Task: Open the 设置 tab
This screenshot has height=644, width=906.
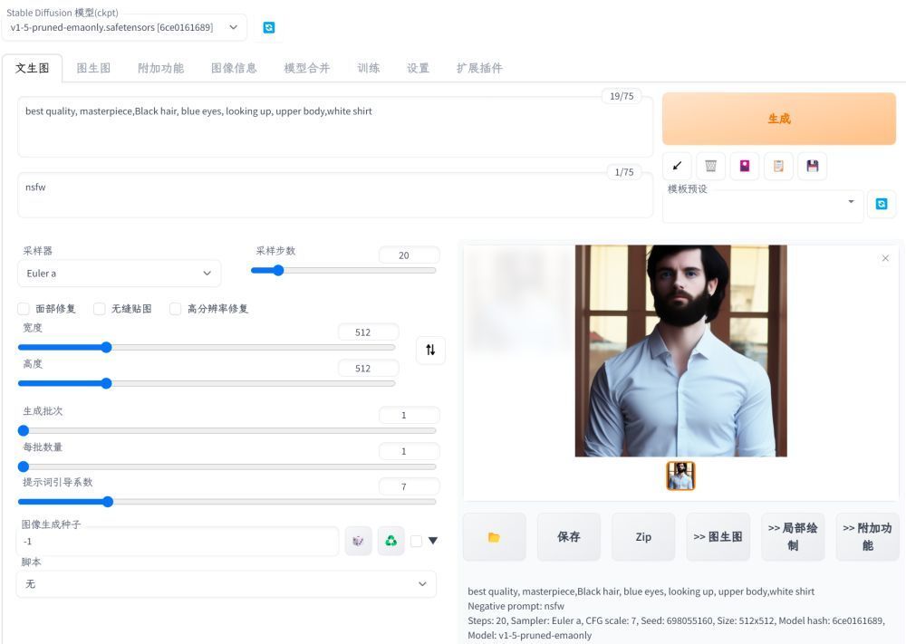Action: click(419, 68)
